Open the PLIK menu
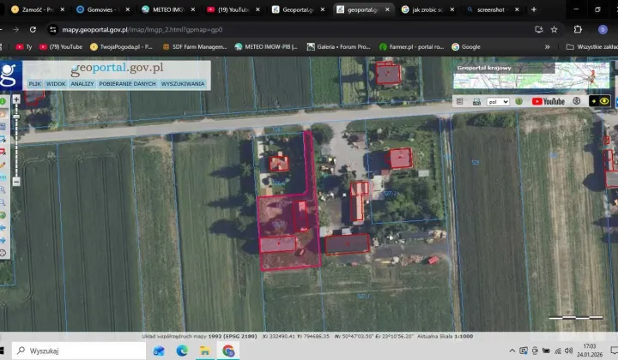This screenshot has width=618, height=360. 35,84
